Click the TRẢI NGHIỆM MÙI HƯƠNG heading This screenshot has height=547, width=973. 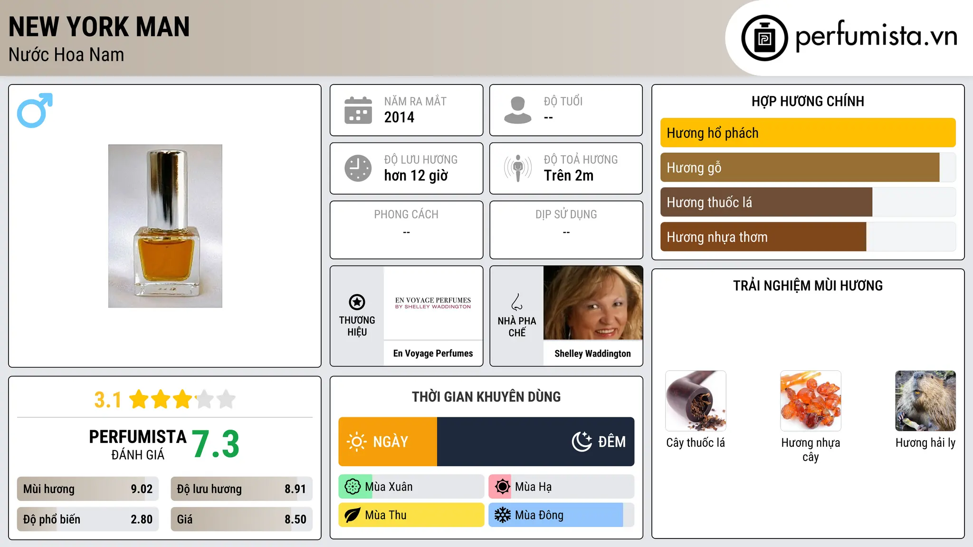(808, 285)
